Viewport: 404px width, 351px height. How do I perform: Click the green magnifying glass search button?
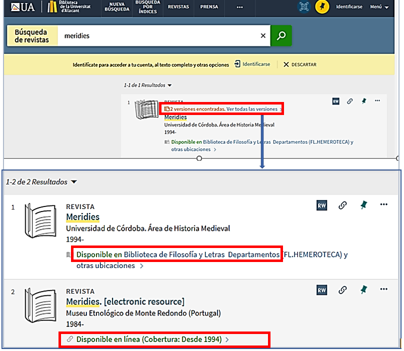281,35
